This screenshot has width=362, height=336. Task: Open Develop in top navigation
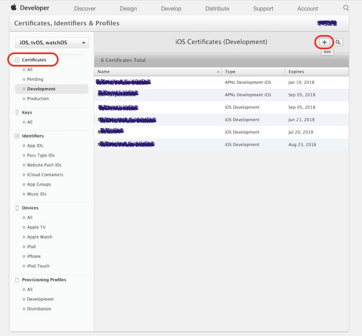(x=171, y=8)
